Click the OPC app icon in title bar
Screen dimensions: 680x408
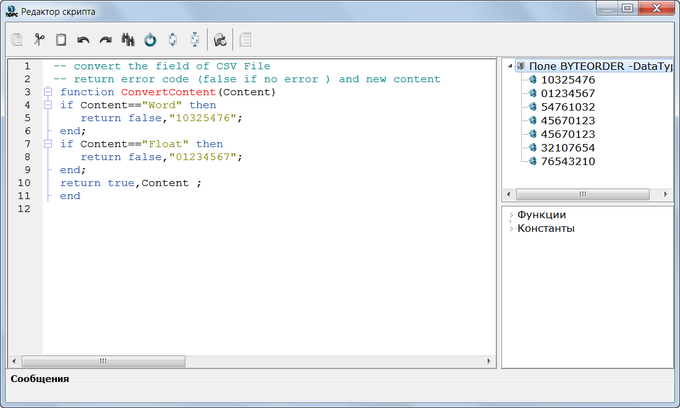click(12, 11)
